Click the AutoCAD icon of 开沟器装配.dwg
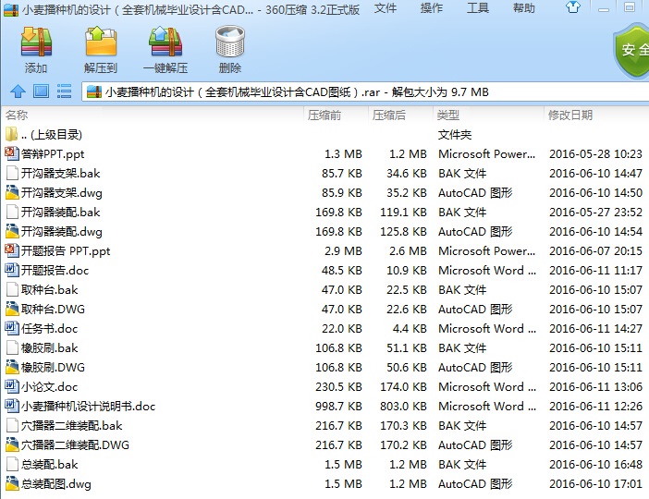The image size is (649, 499). coord(12,231)
